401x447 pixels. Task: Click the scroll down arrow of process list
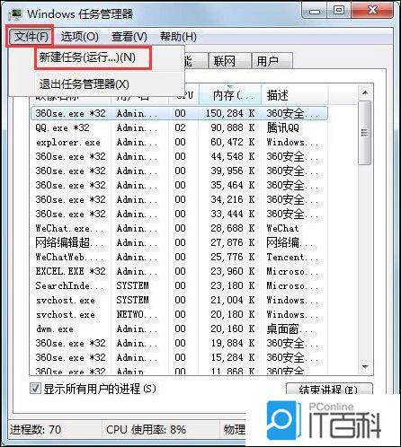click(x=365, y=366)
